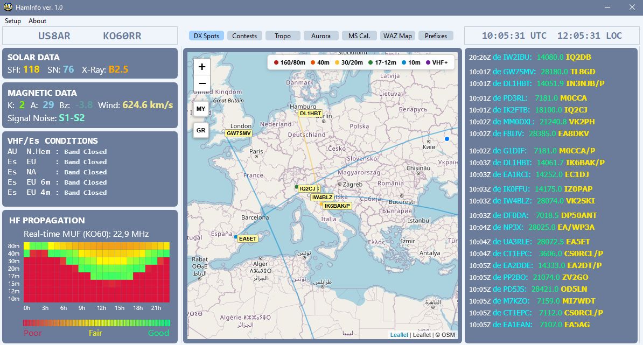Click the EA5ET marker in Spain
643x345 pixels.
248,239
